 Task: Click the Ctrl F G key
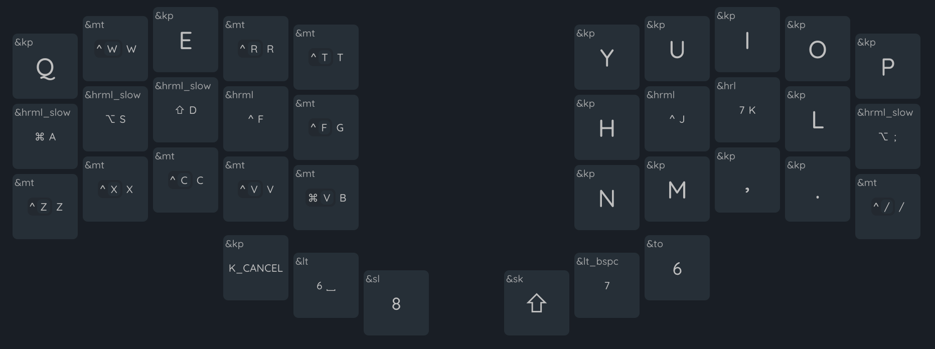point(326,127)
